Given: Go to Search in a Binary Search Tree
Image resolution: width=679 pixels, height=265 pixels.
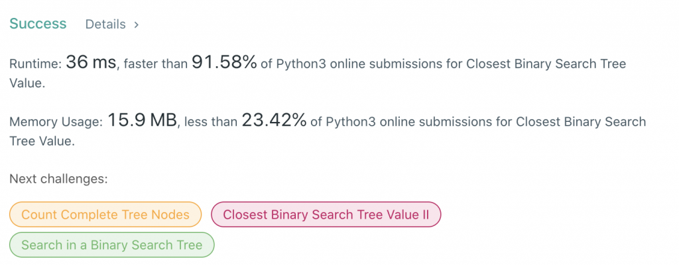Looking at the screenshot, I should point(111,245).
